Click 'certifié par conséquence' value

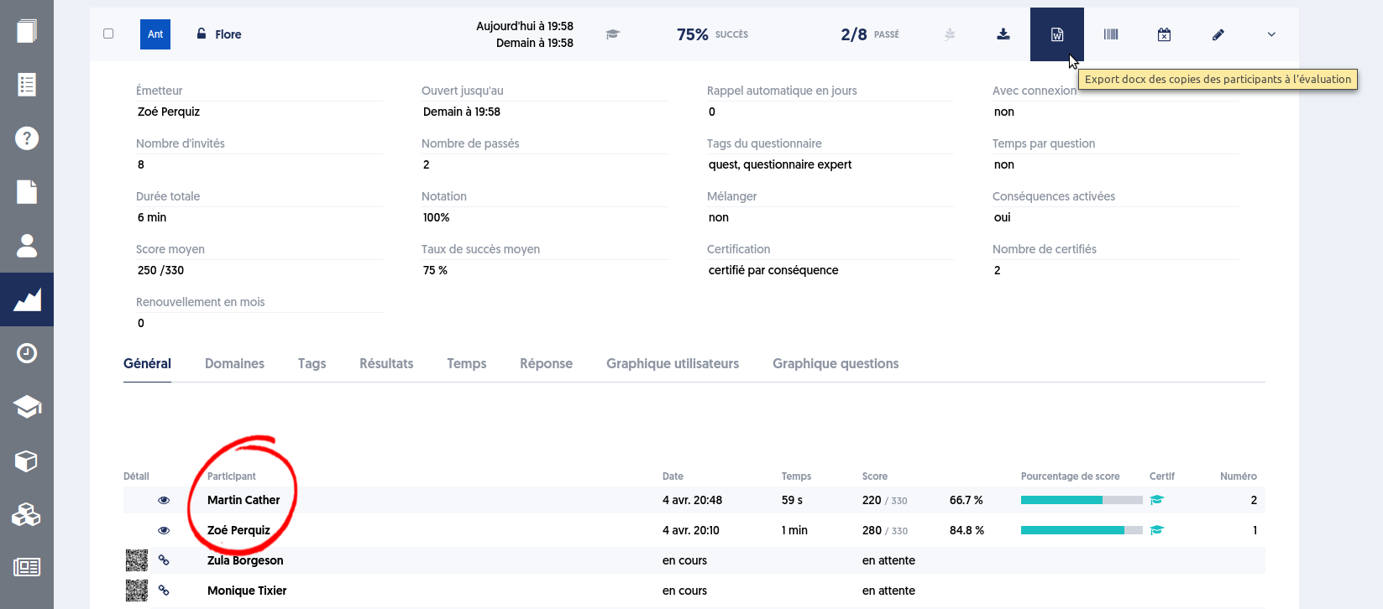(x=773, y=270)
